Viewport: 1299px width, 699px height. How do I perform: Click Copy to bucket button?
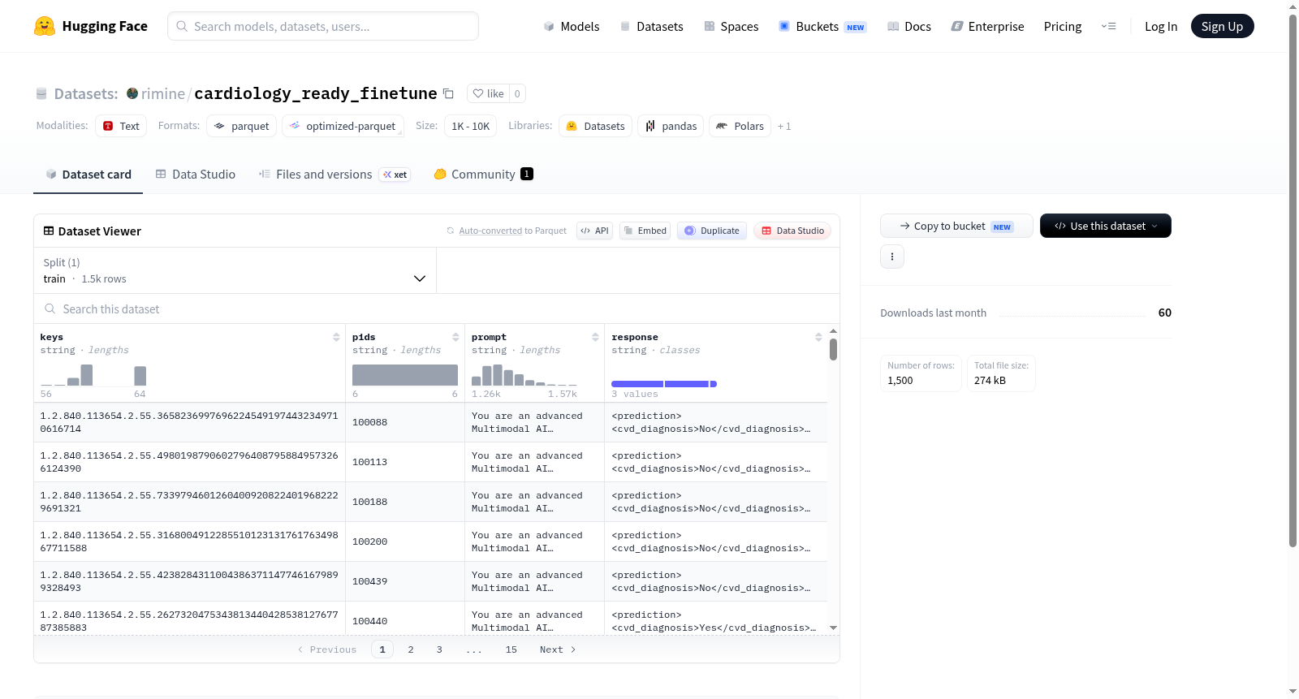[956, 226]
